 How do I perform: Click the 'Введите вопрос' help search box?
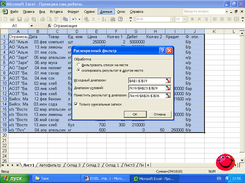[204, 12]
